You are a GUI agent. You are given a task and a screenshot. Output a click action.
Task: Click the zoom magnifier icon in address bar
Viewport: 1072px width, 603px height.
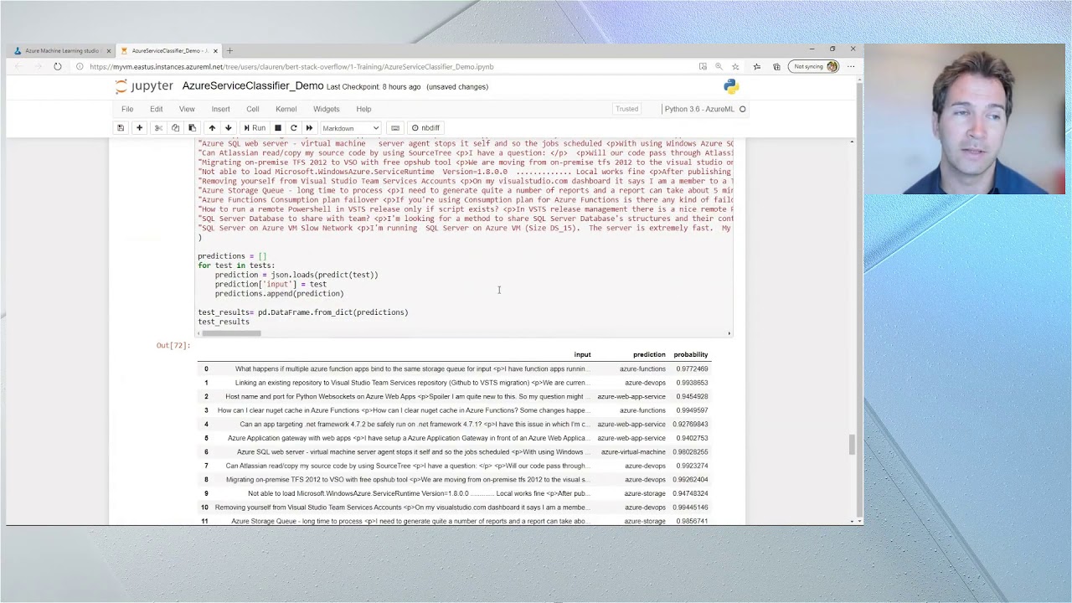click(x=719, y=67)
